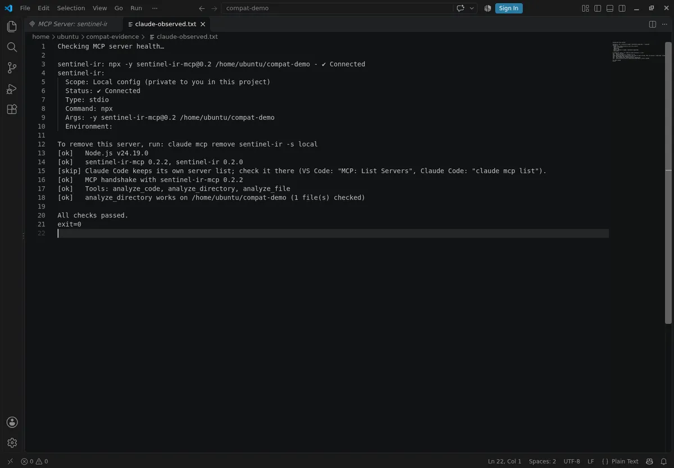Expand the hidden menus ellipsis in the menu bar
674x468 pixels.
154,8
